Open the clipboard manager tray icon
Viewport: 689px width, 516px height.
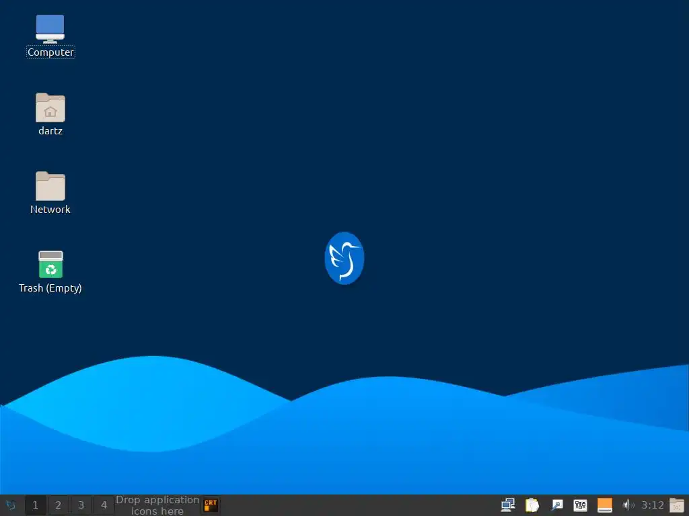click(532, 505)
